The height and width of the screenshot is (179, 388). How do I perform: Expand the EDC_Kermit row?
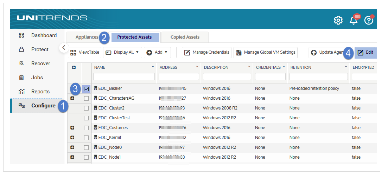[72, 138]
